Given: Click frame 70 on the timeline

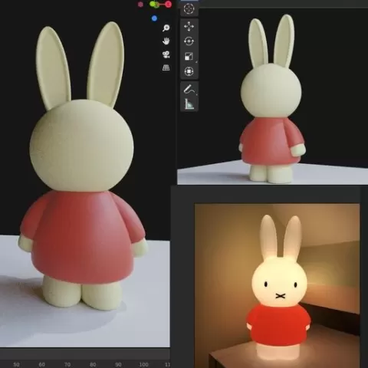Looking at the screenshot, I should [x=67, y=364].
